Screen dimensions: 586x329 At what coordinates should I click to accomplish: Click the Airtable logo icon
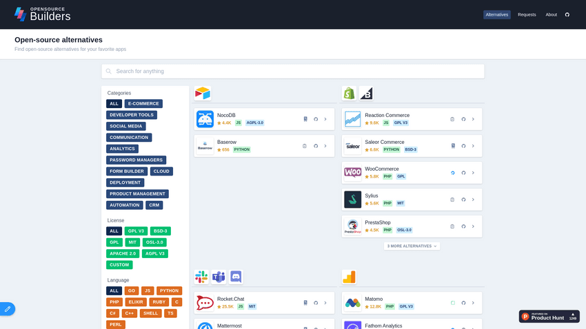(x=202, y=93)
